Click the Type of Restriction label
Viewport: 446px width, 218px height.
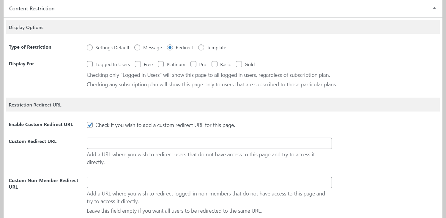tap(30, 47)
